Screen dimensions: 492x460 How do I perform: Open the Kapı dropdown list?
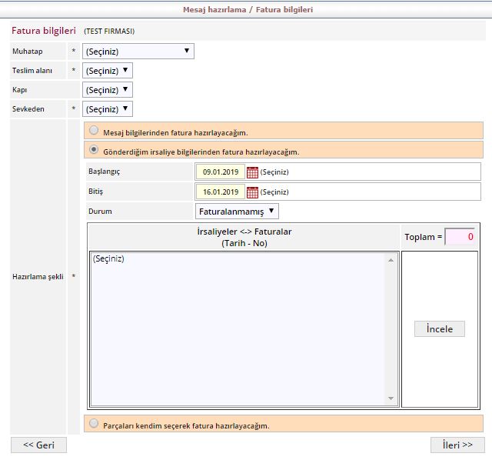pos(107,90)
